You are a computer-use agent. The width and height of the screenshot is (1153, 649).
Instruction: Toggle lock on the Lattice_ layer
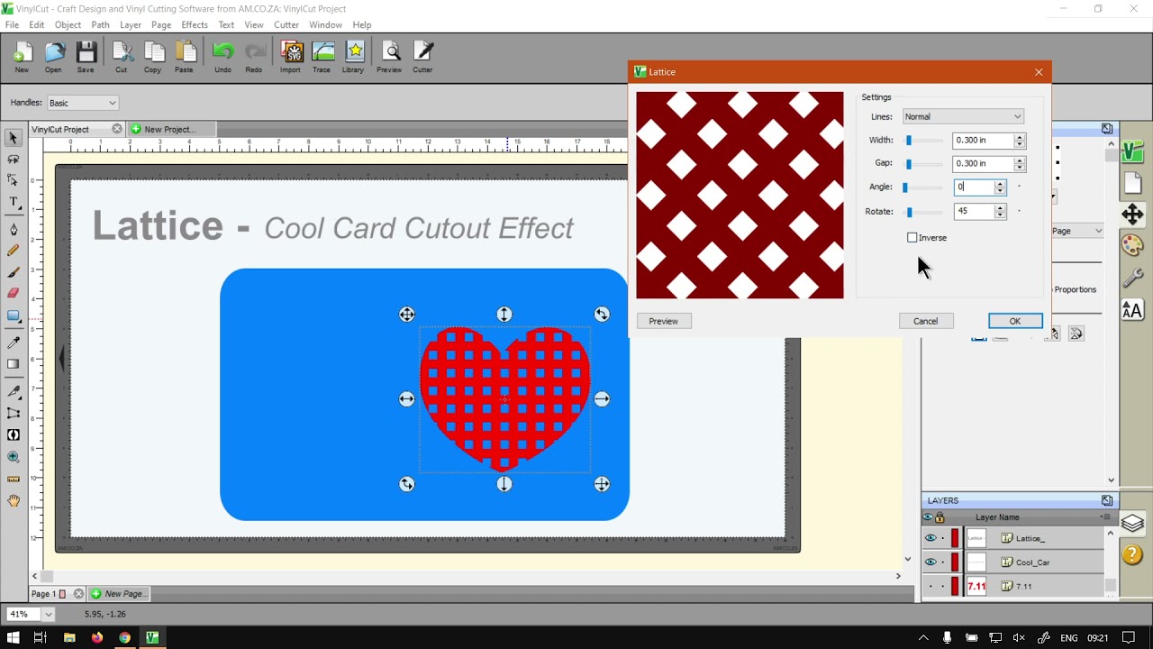click(x=943, y=538)
